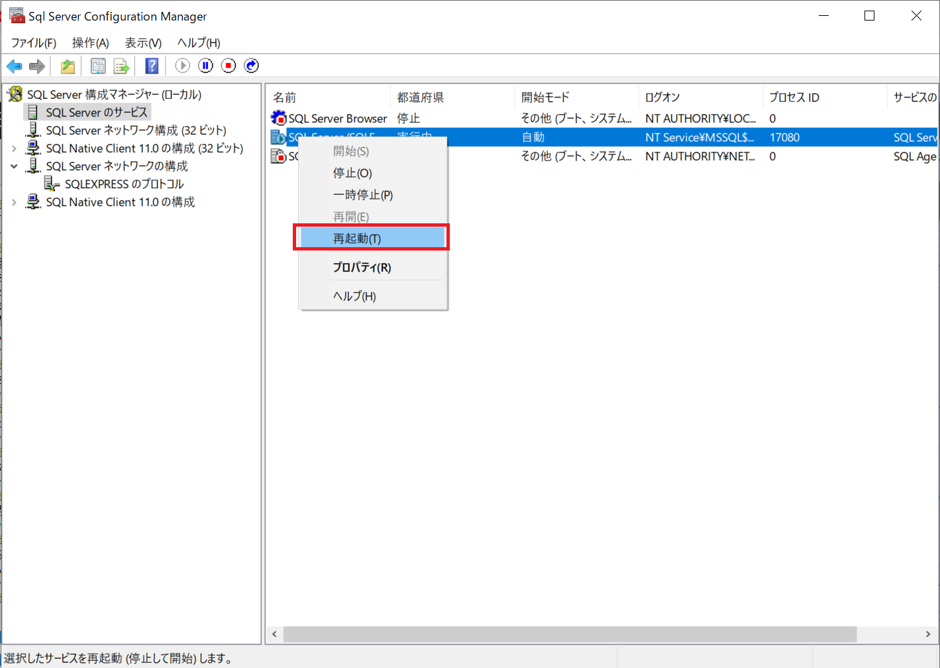
Task: Click the horizontal scrollbar right arrow
Action: 928,634
